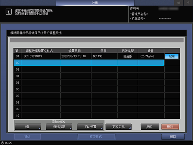Select empty row 08
Image resolution: width=193 pixels, height=145 pixels.
(89, 102)
